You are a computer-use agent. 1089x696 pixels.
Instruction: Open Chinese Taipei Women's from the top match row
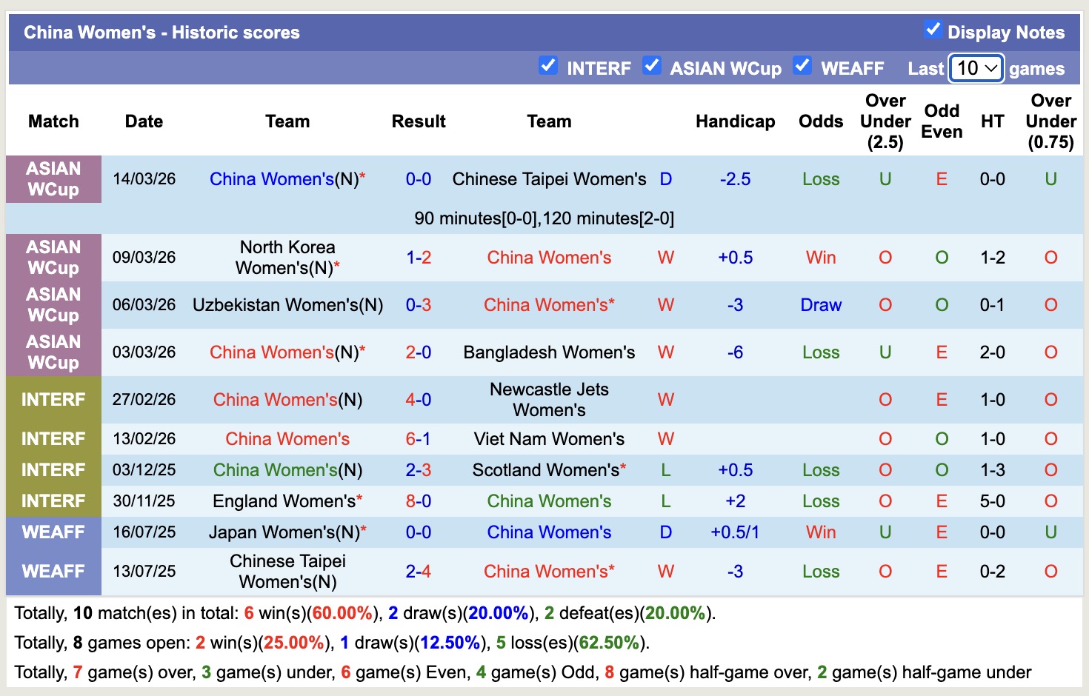click(548, 178)
